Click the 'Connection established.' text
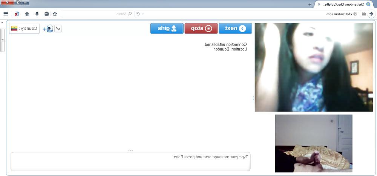377x176 pixels. [225, 44]
